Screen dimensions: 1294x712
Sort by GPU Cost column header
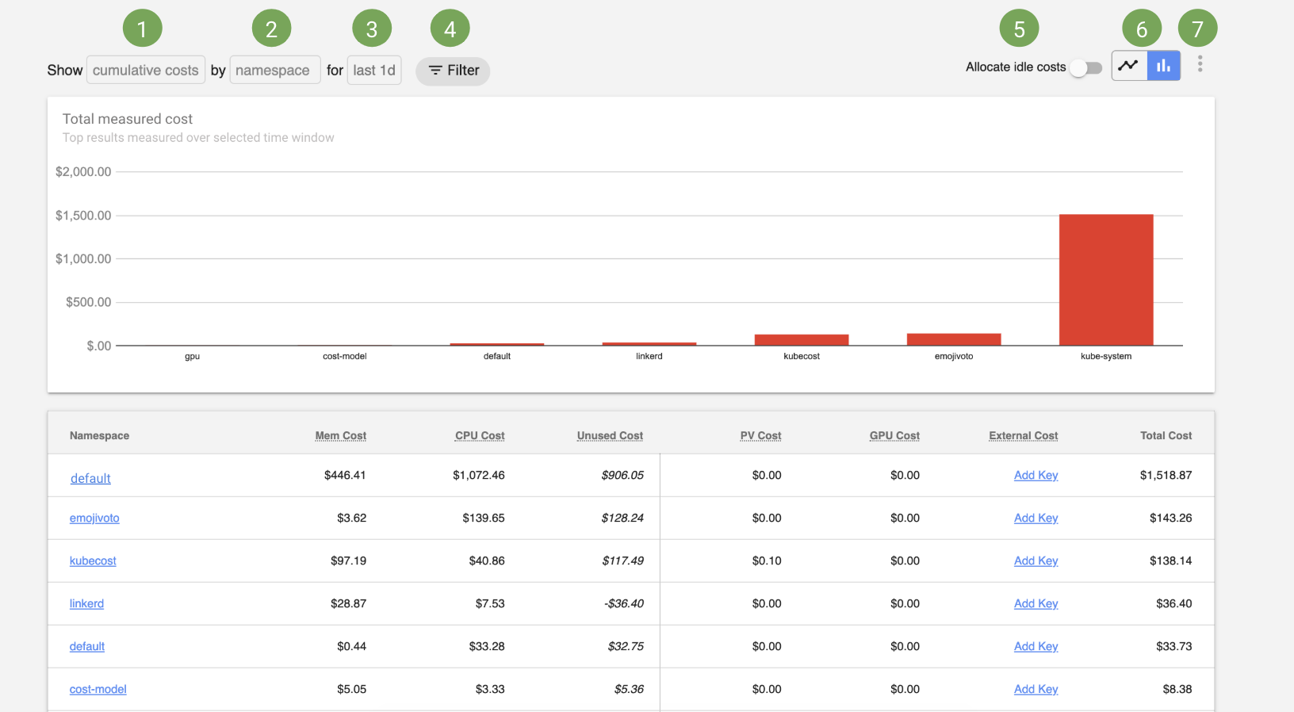click(x=894, y=435)
